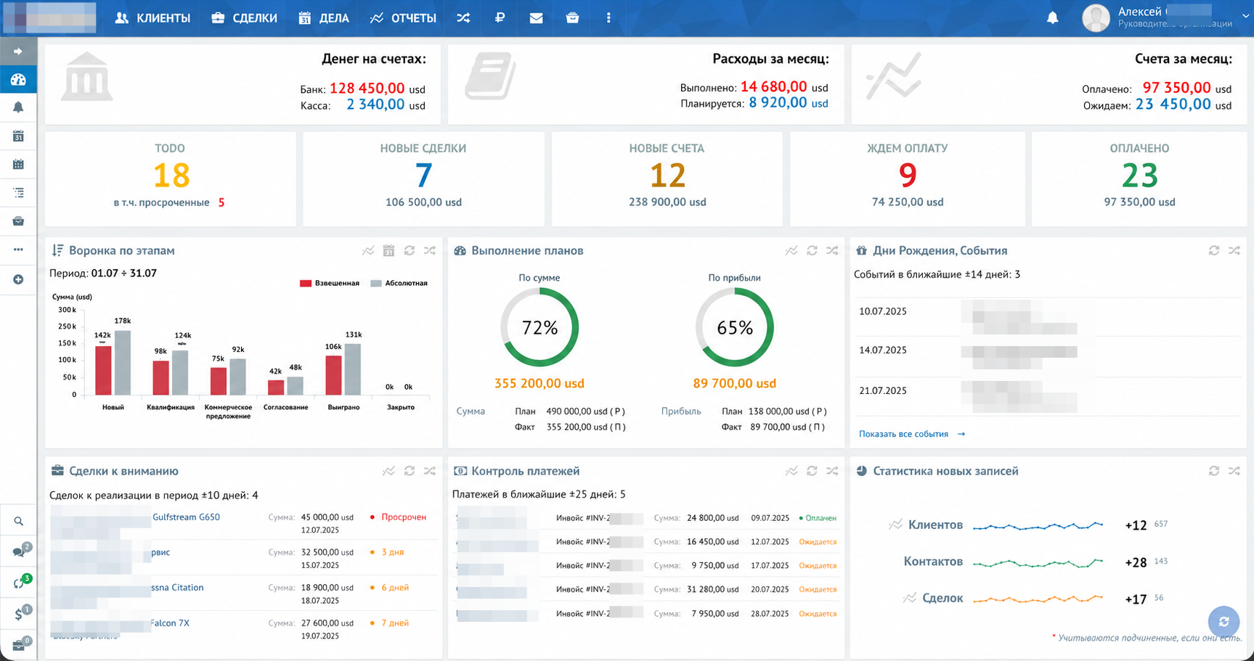This screenshot has width=1254, height=661.
Task: Open the НОВЫЕ СДЕЛКИ 7 card
Action: coord(423,178)
